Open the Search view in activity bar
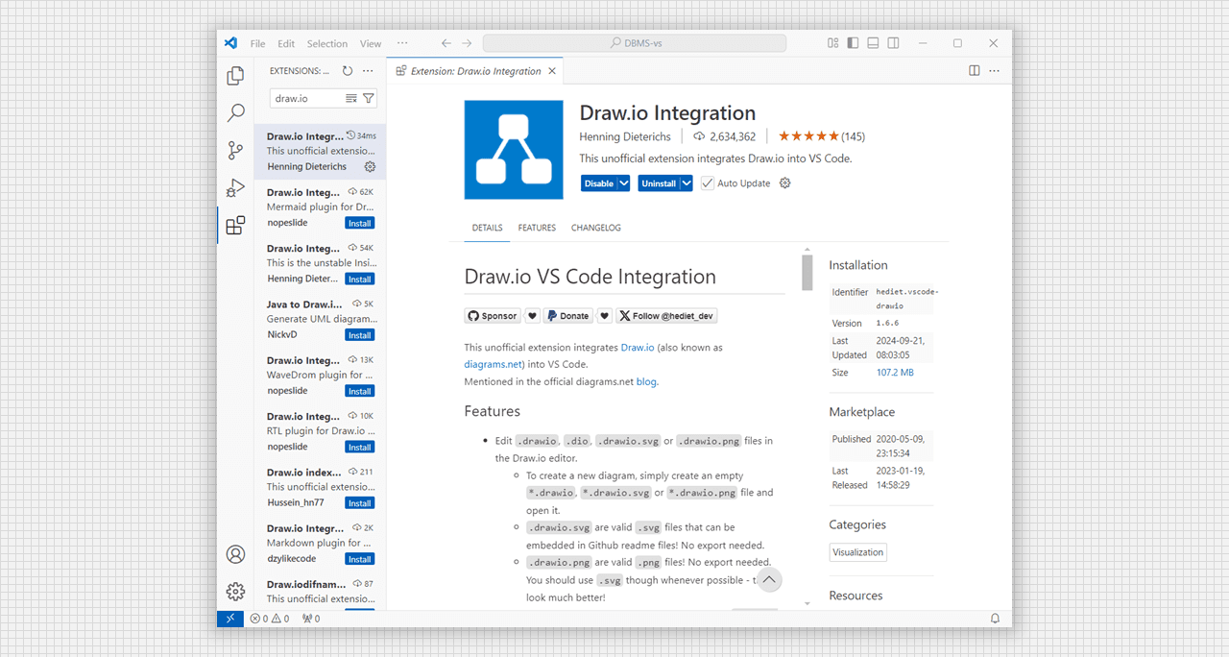 tap(235, 113)
